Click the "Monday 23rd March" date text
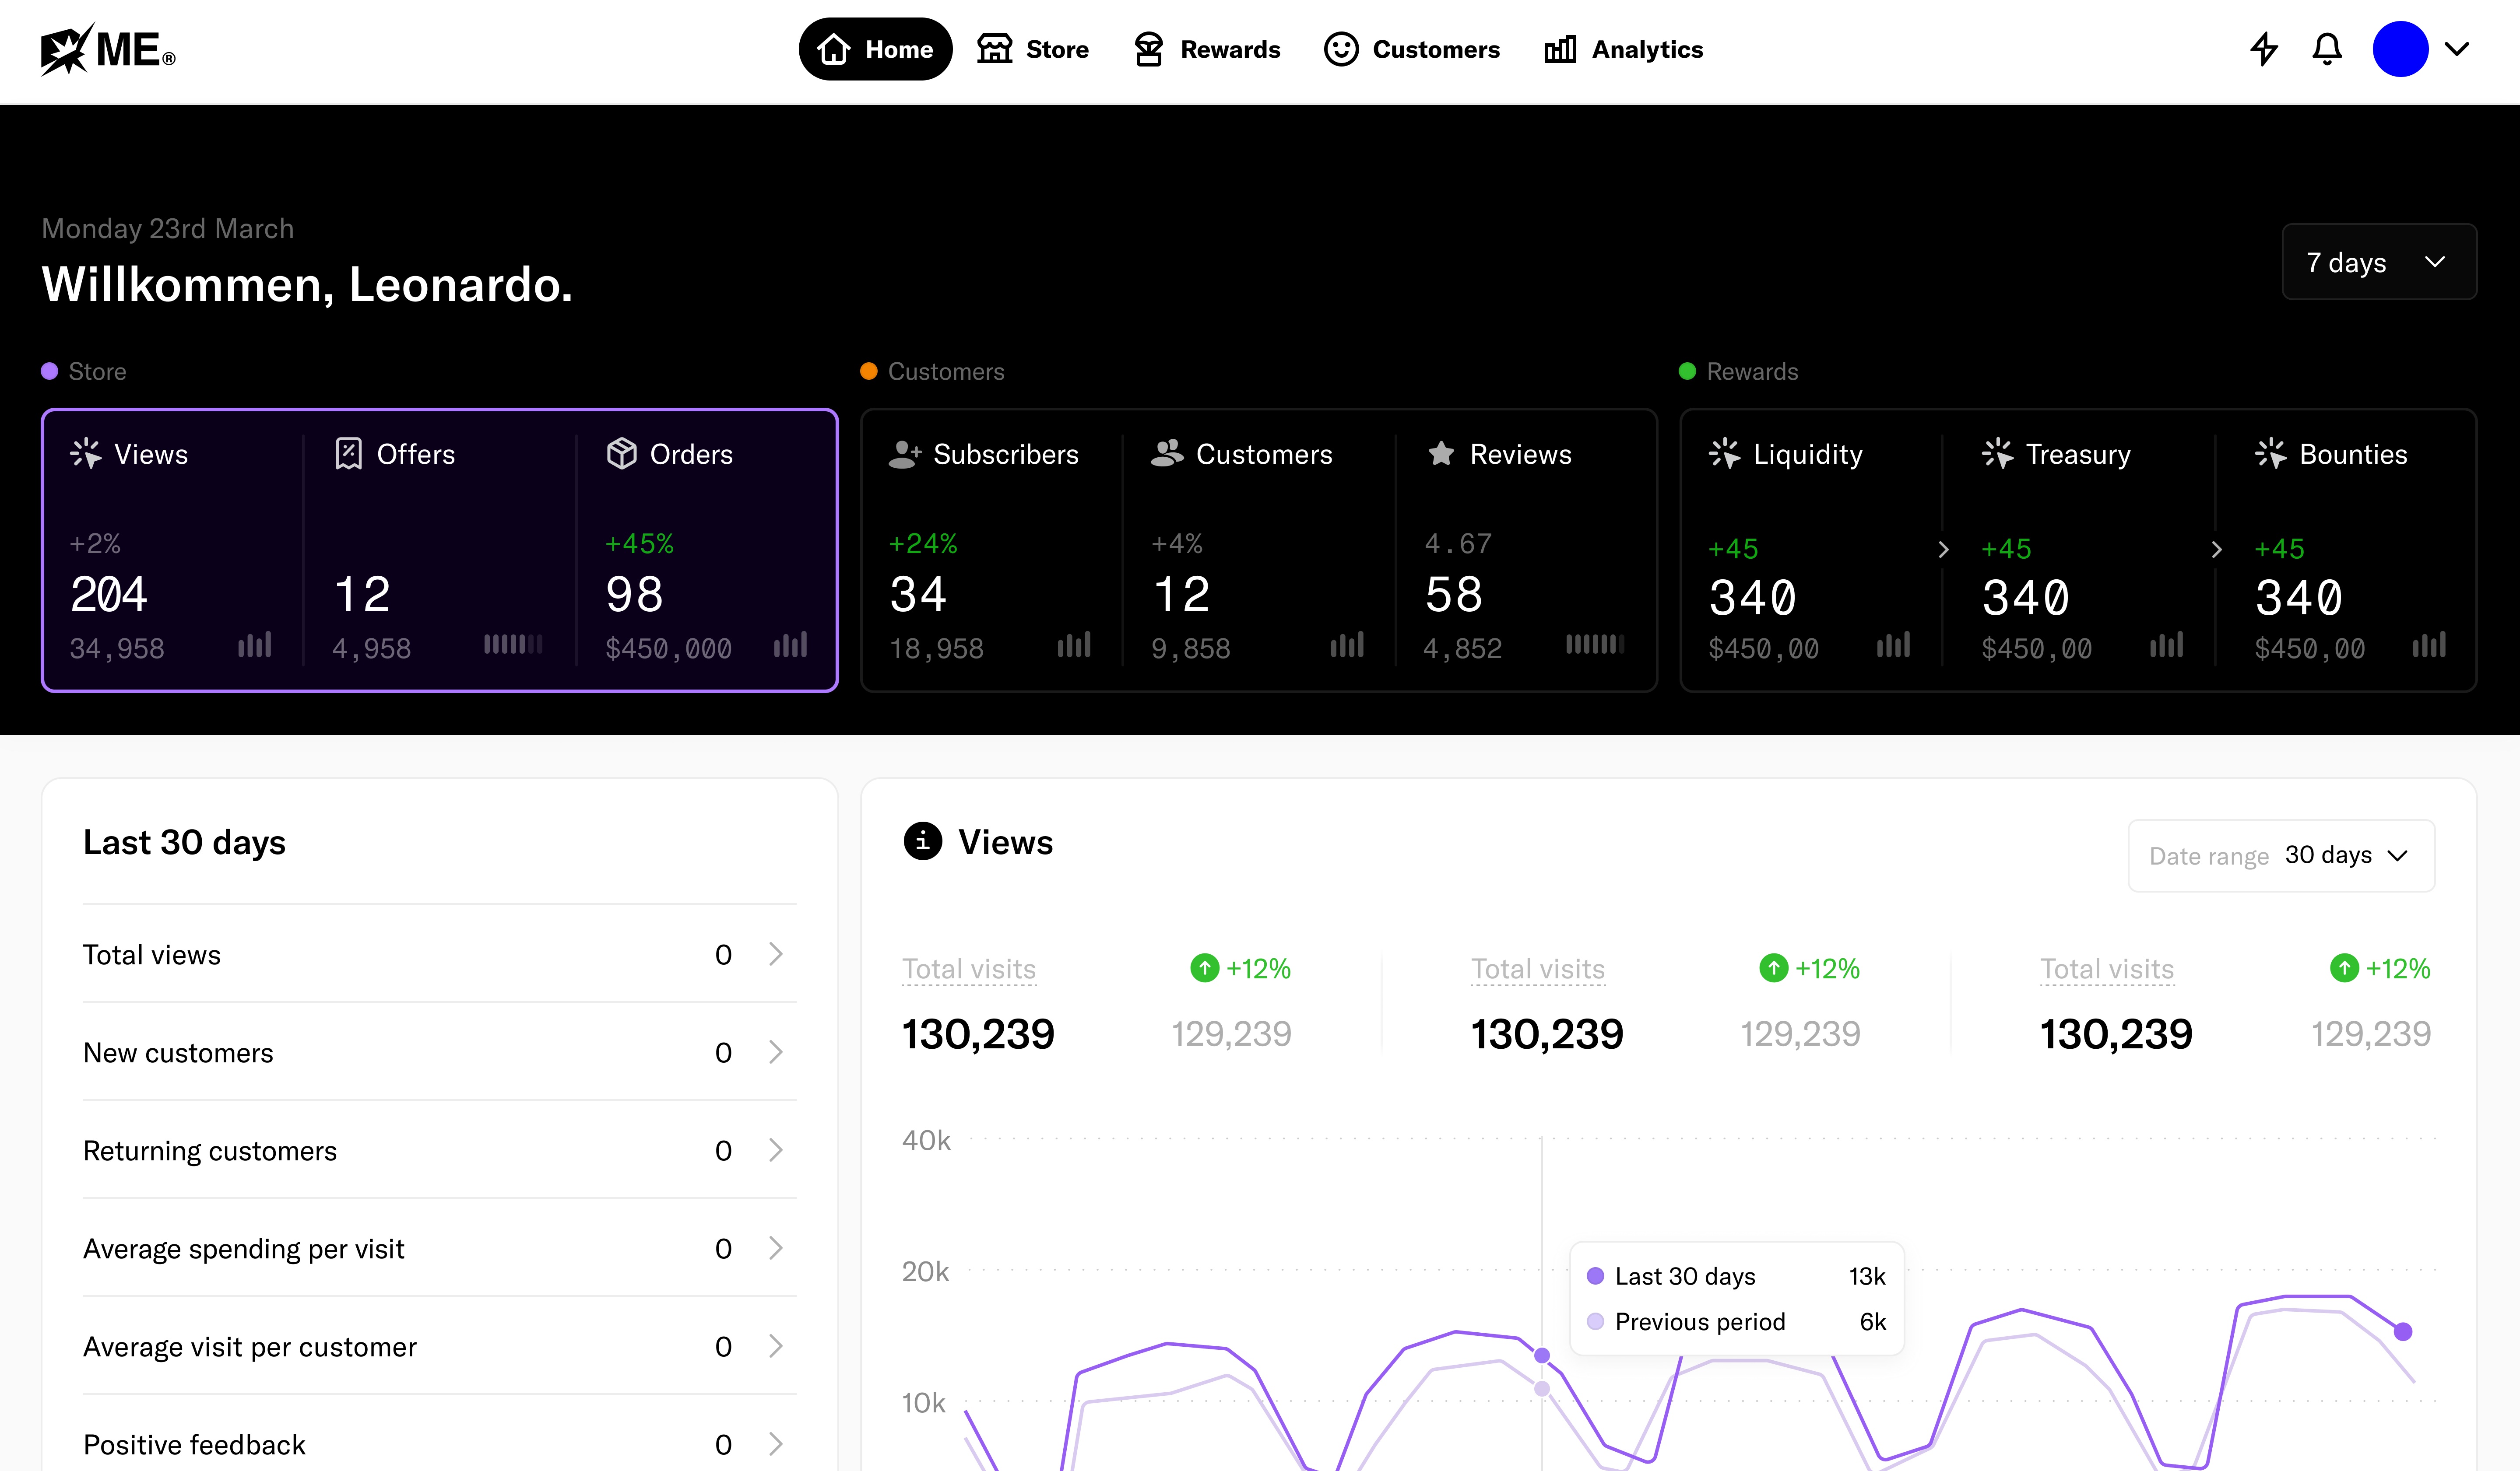Screen dimensions: 2520x1471 pyautogui.click(x=168, y=229)
